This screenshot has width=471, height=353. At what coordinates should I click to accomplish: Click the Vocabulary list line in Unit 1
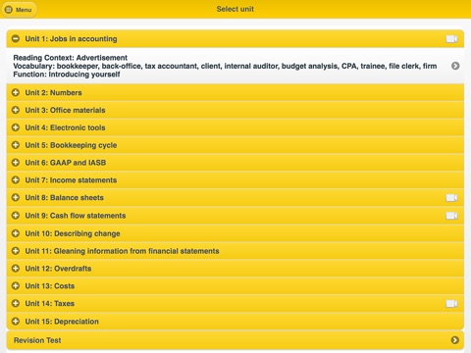pyautogui.click(x=225, y=66)
